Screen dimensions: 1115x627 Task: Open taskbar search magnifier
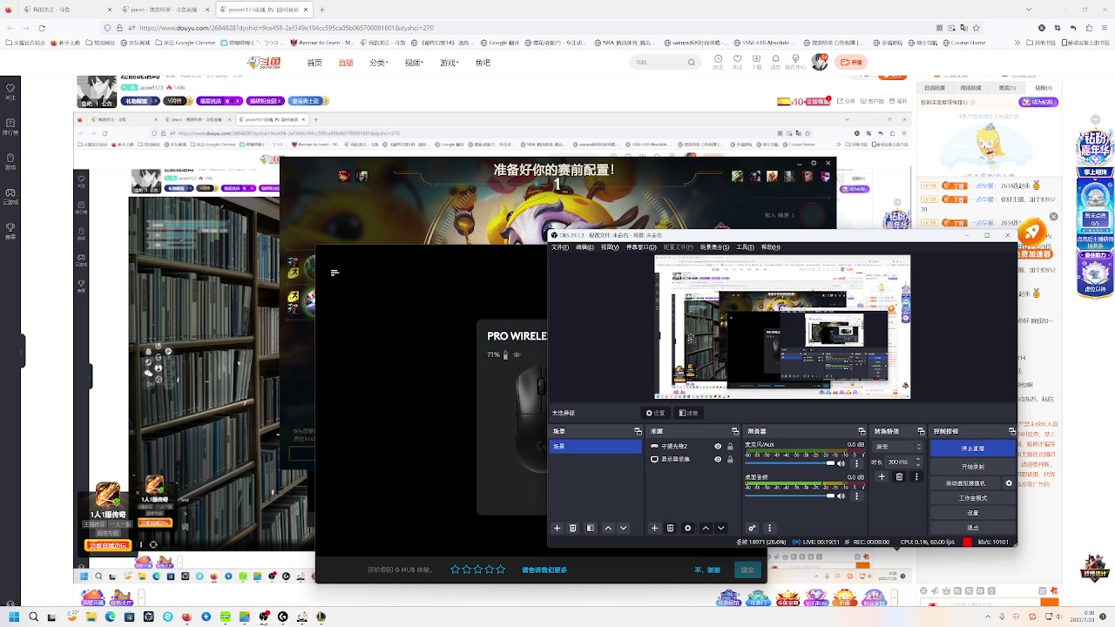(x=33, y=617)
